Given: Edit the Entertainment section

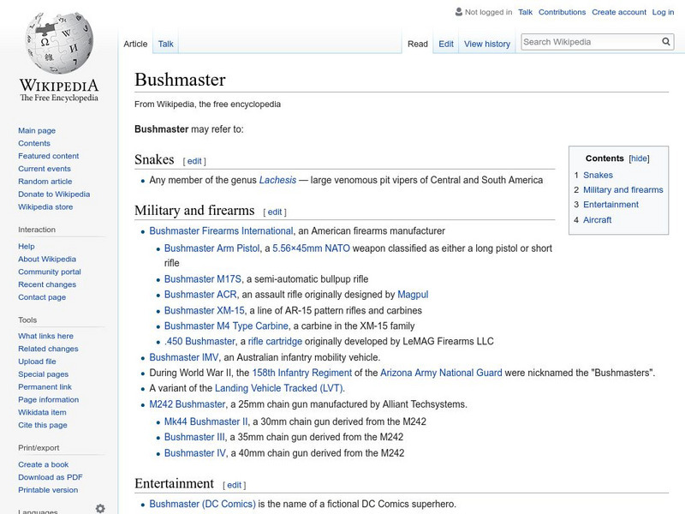Looking at the screenshot, I should 234,485.
